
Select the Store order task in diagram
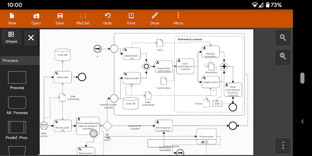(62, 77)
